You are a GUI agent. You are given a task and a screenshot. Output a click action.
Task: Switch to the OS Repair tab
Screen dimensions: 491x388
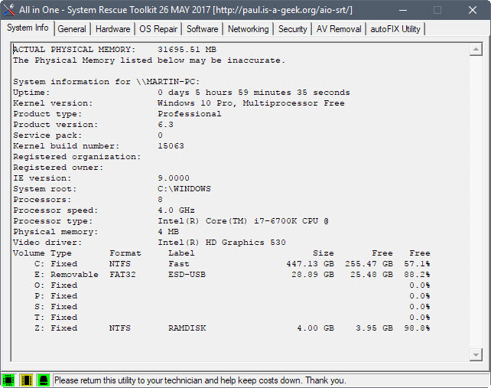click(x=158, y=29)
